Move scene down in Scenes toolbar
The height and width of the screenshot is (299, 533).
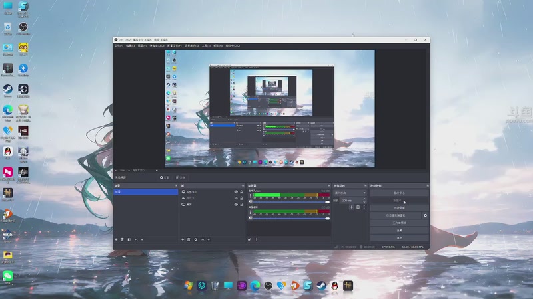pyautogui.click(x=142, y=239)
